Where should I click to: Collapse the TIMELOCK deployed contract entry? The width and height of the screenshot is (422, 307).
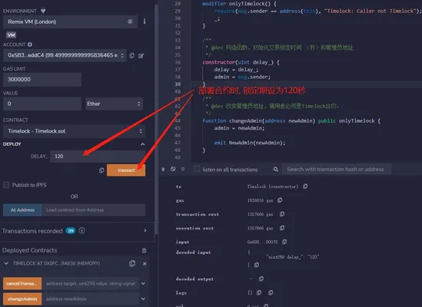(6, 263)
